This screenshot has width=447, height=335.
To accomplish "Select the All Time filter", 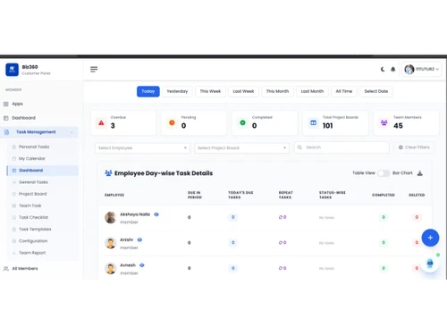I will [344, 91].
